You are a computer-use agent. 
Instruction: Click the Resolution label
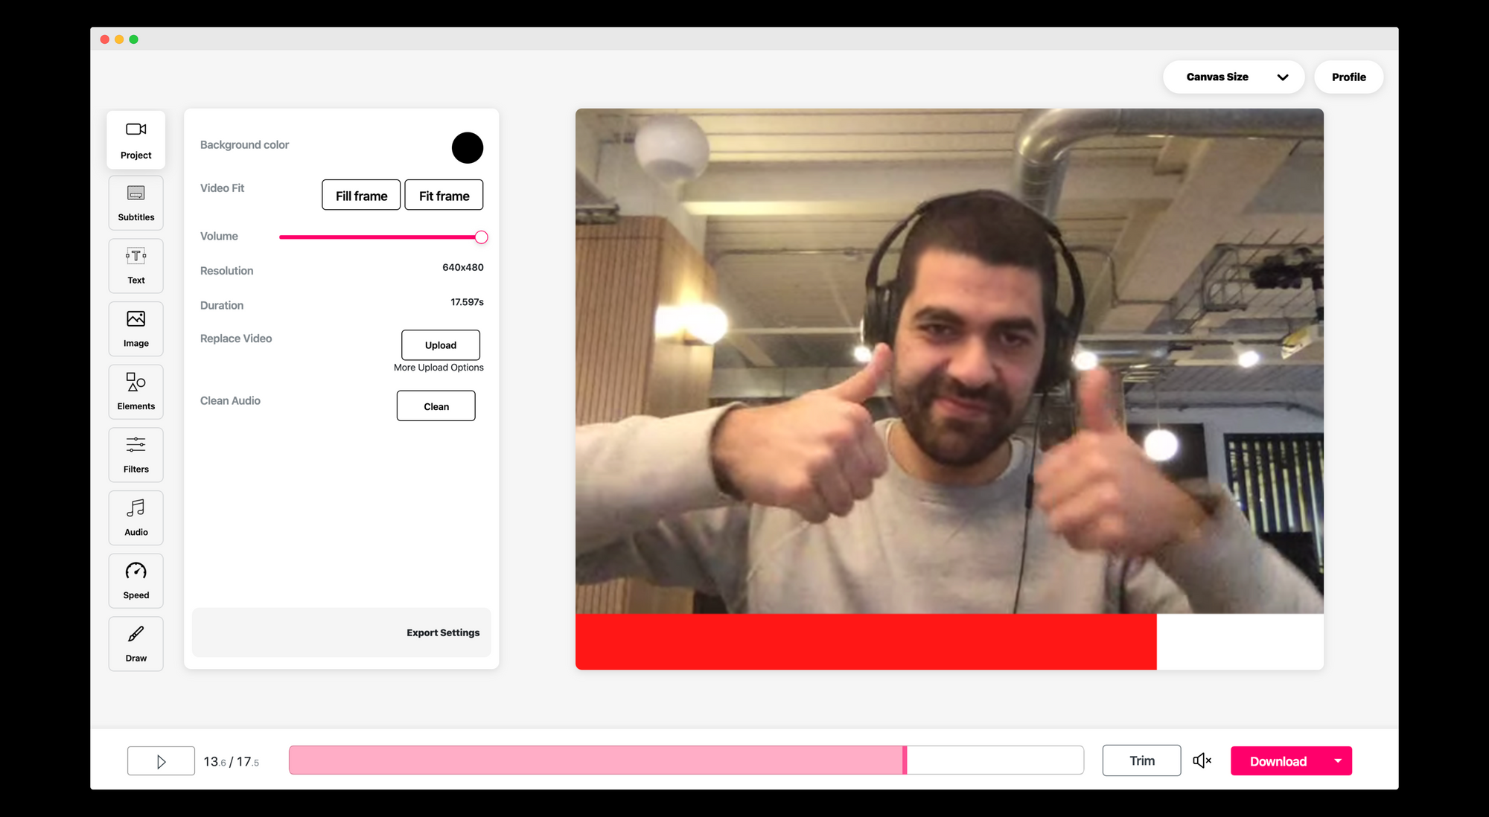pyautogui.click(x=226, y=271)
